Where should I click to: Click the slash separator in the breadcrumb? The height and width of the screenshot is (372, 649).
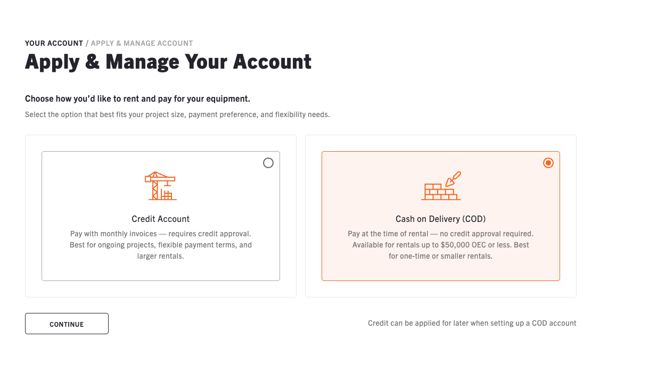[x=87, y=43]
